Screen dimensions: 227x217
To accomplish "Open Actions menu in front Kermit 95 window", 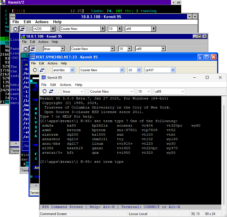I will click(x=66, y=85).
